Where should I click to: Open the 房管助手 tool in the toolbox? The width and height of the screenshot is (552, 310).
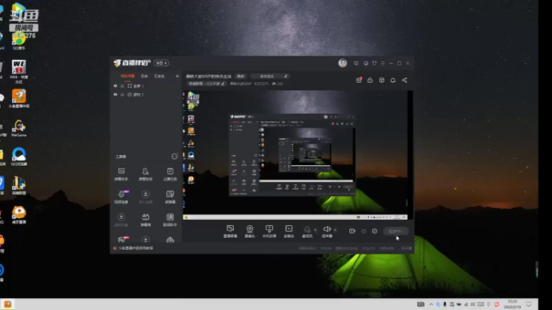pyautogui.click(x=146, y=174)
